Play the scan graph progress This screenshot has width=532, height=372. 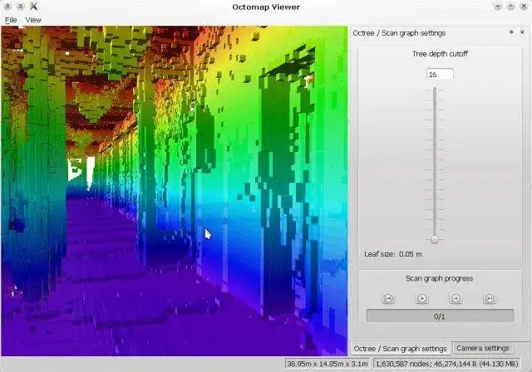click(x=421, y=298)
